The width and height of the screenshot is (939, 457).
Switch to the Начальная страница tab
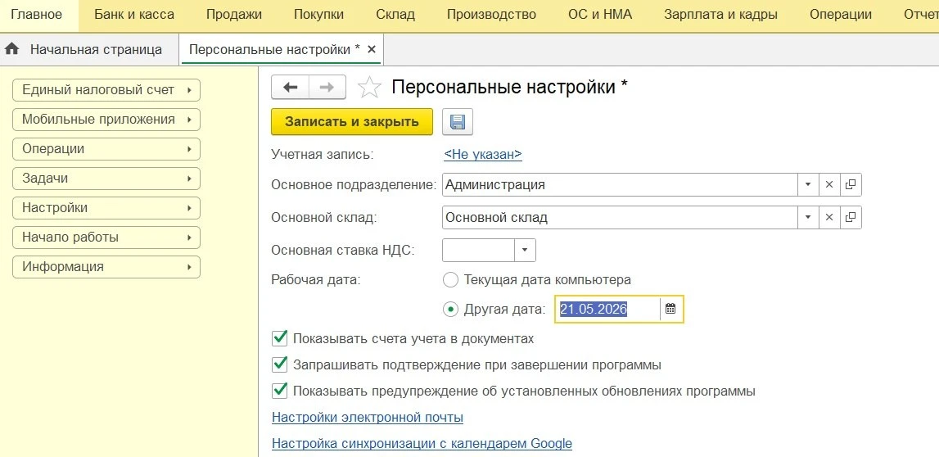tap(90, 49)
